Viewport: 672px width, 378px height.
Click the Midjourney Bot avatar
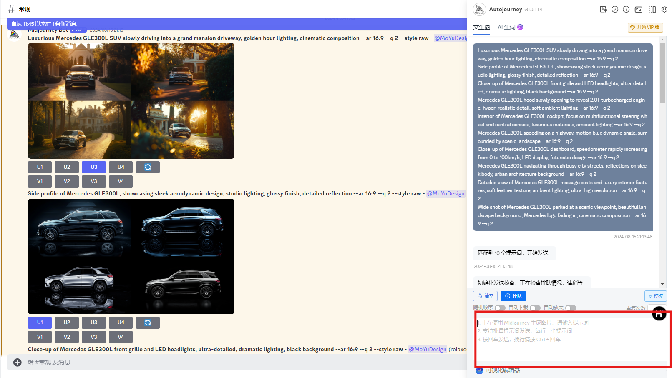point(14,35)
